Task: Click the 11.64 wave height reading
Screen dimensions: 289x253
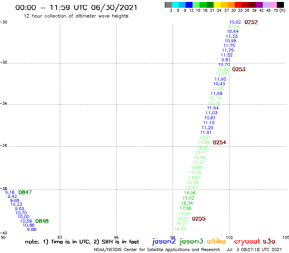Action: tap(213, 108)
